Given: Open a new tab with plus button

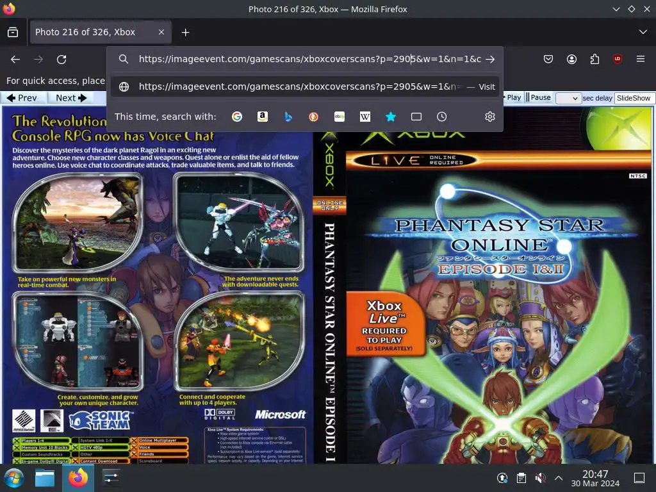Looking at the screenshot, I should click(x=185, y=32).
